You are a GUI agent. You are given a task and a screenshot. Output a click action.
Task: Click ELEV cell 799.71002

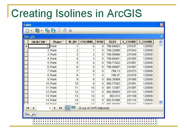[112, 63]
